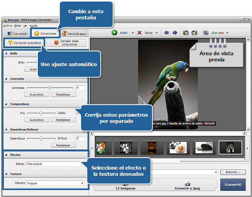Open output folder path dropdown
The height and width of the screenshot is (197, 252).
coord(216,172)
